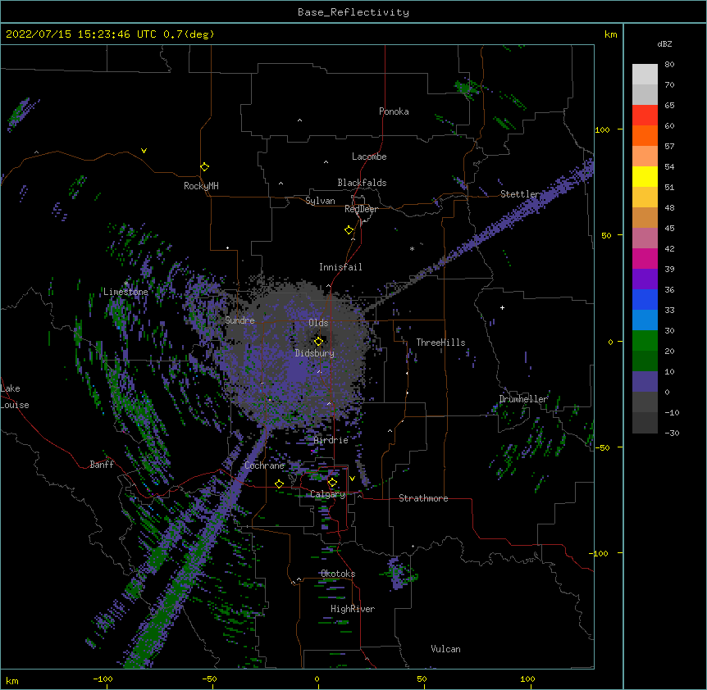Click the Stettler city label
Image resolution: width=707 pixels, height=690 pixels.
point(520,194)
